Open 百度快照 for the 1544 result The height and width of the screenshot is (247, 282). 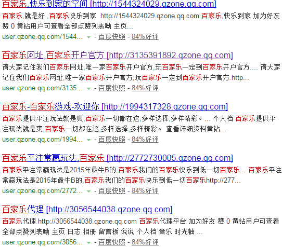pos(112,37)
